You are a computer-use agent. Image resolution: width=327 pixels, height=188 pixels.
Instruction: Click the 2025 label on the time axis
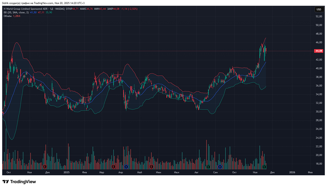66,172
